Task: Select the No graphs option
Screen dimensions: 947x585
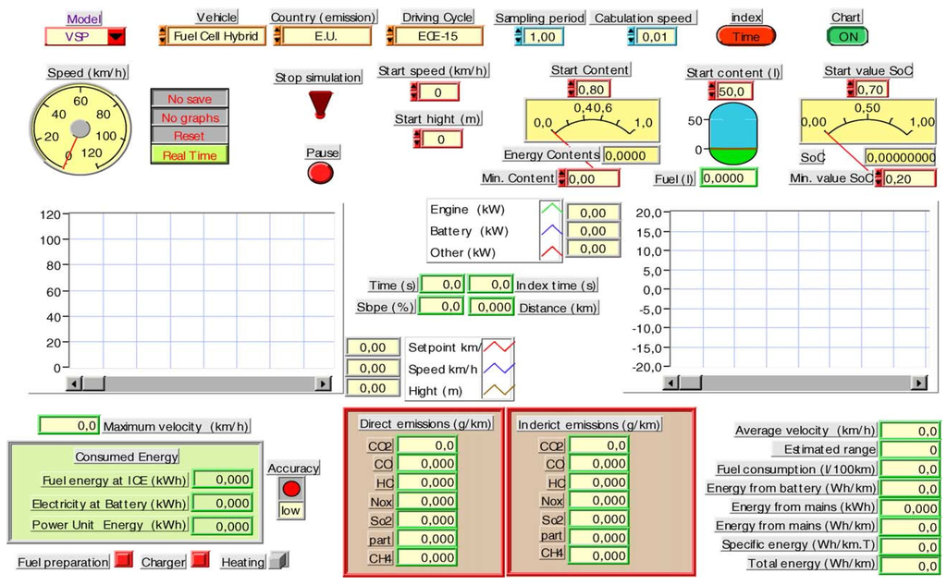Action: (x=190, y=117)
